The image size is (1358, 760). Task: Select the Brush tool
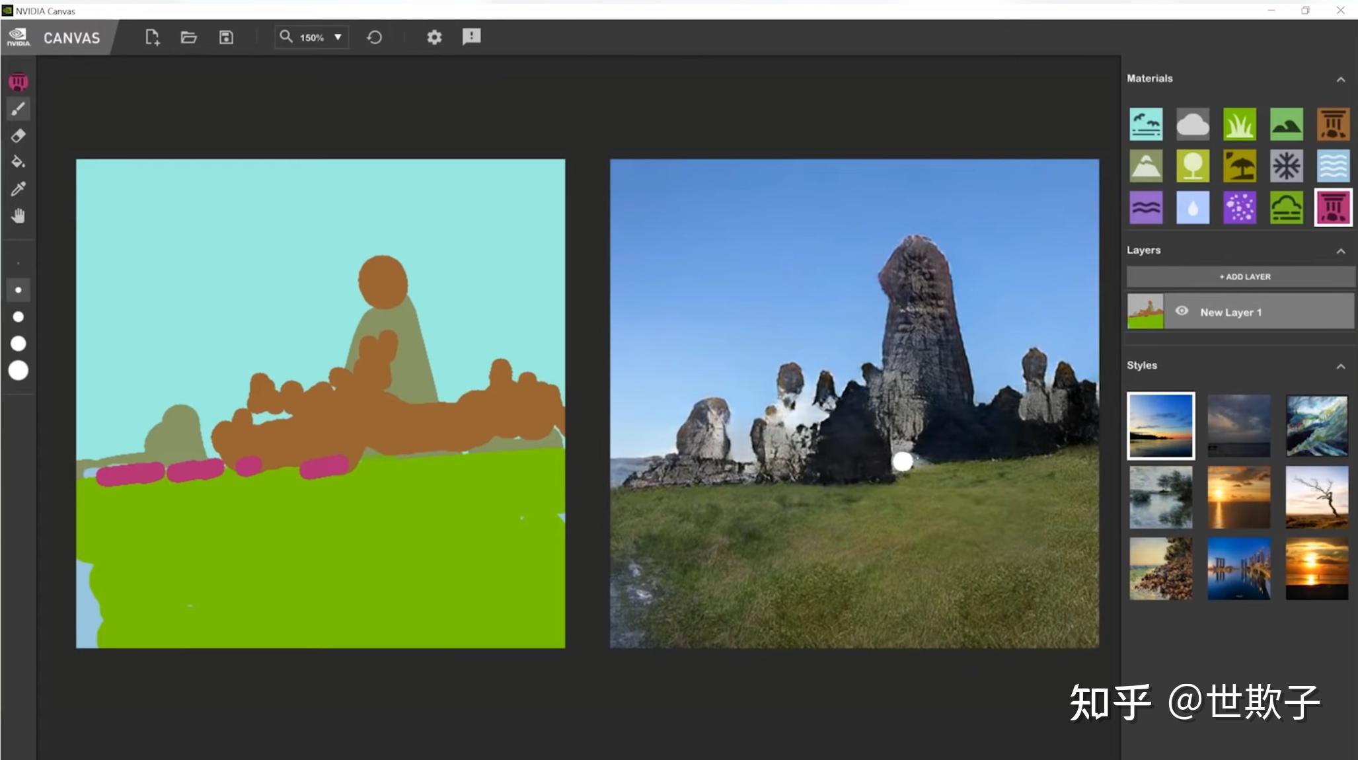click(x=19, y=109)
